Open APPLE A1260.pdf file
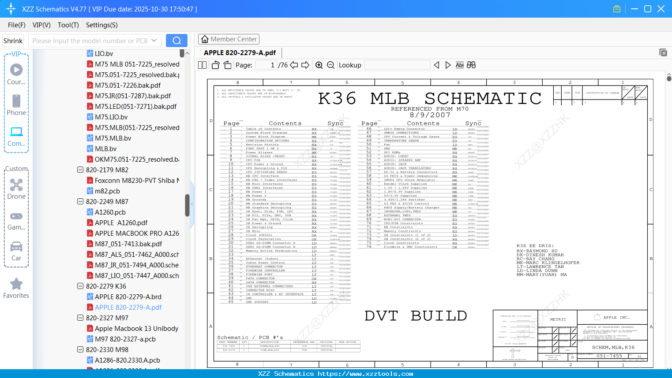Screen dimensions: 672x378 pyautogui.click(x=121, y=222)
